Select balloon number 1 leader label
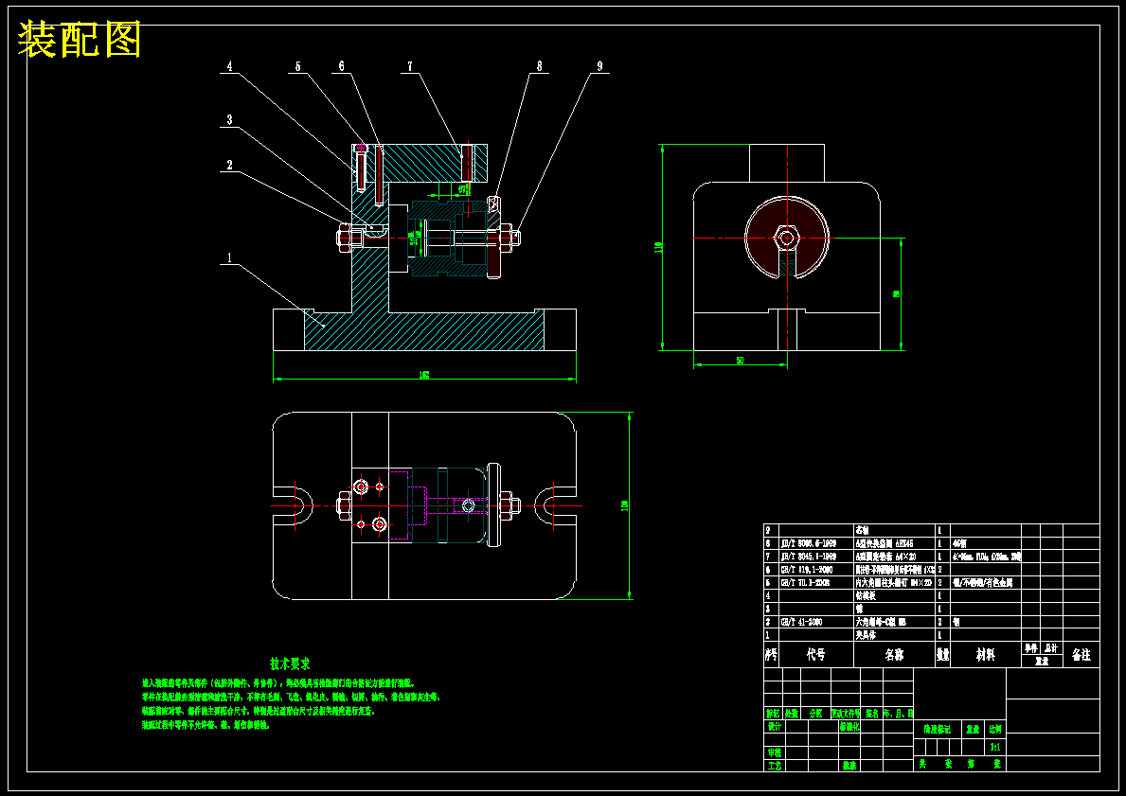 (x=230, y=257)
